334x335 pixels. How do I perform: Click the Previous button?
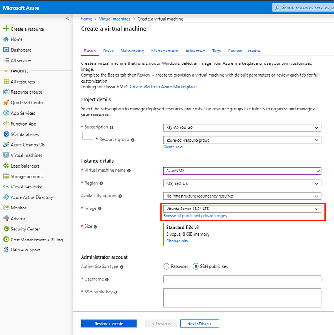coord(161,324)
